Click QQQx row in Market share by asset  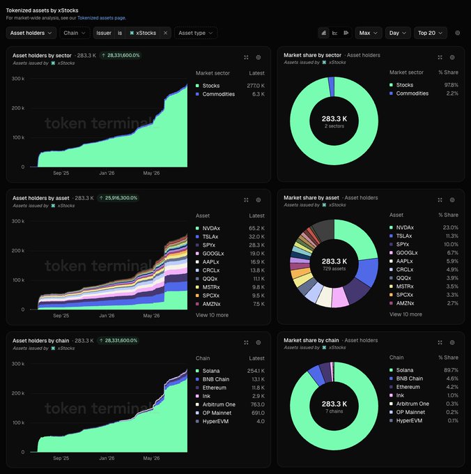[x=424, y=278]
